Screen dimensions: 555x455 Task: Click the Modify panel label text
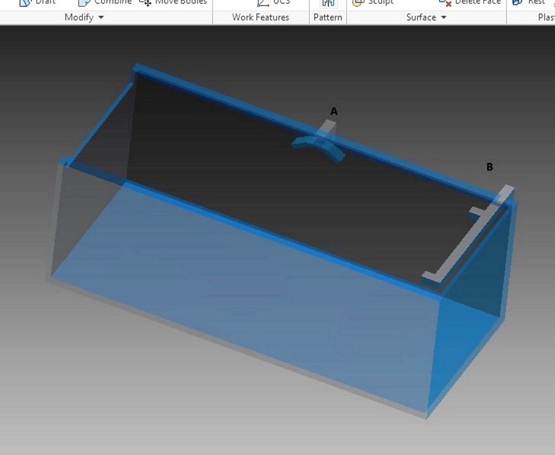[79, 17]
